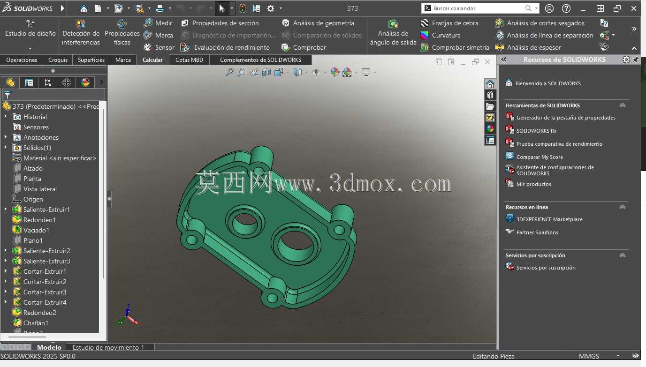The width and height of the screenshot is (646, 367).
Task: Expand the Sólidos(1) folder
Action: click(x=6, y=148)
